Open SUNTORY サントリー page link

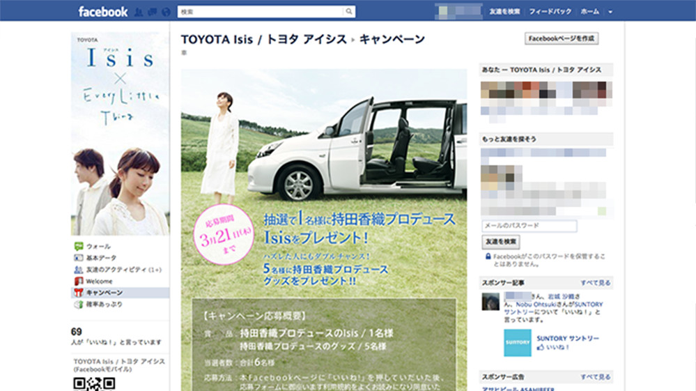568,338
